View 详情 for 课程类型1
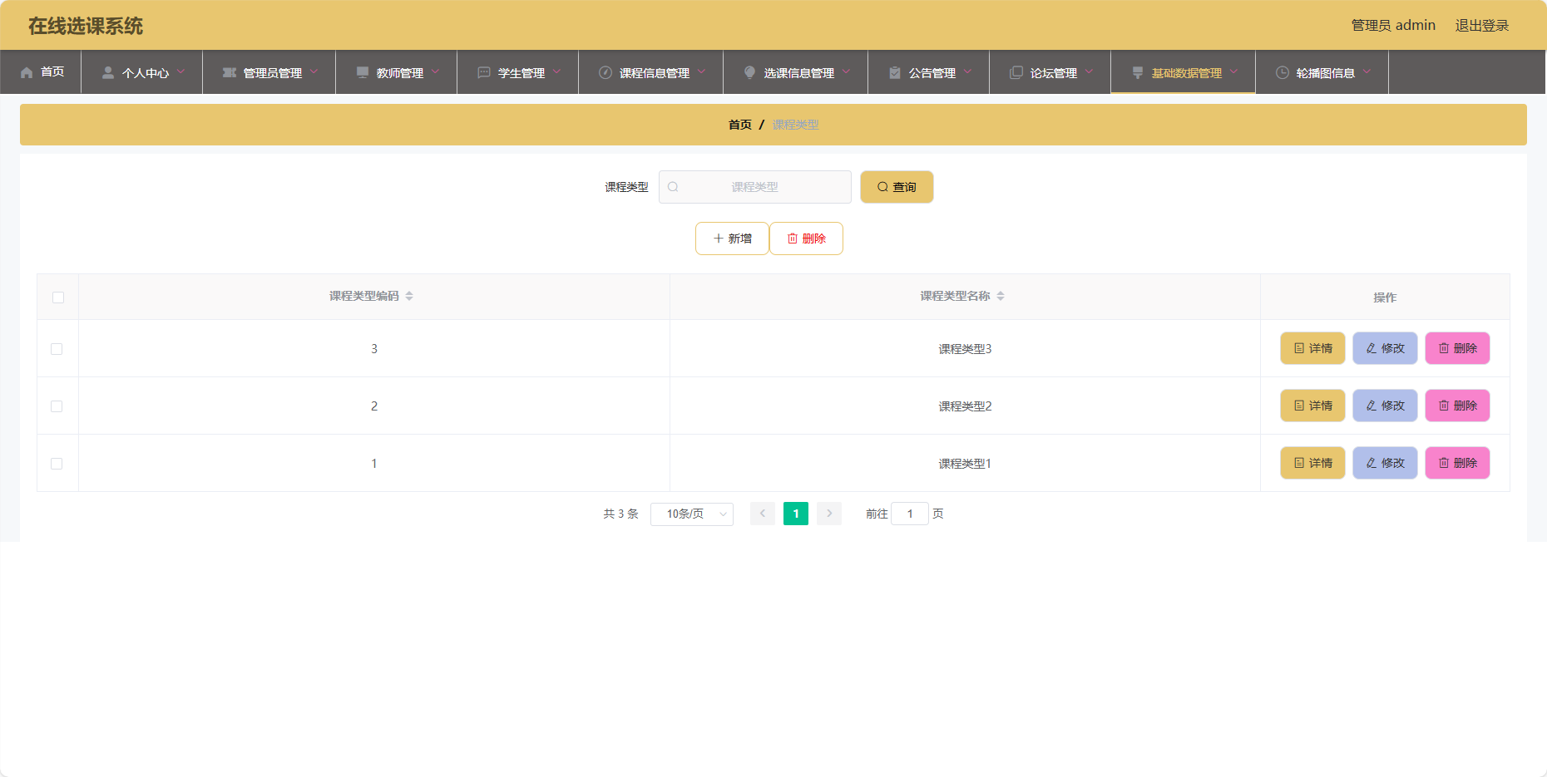Screen dimensions: 1547x777 coord(1312,463)
